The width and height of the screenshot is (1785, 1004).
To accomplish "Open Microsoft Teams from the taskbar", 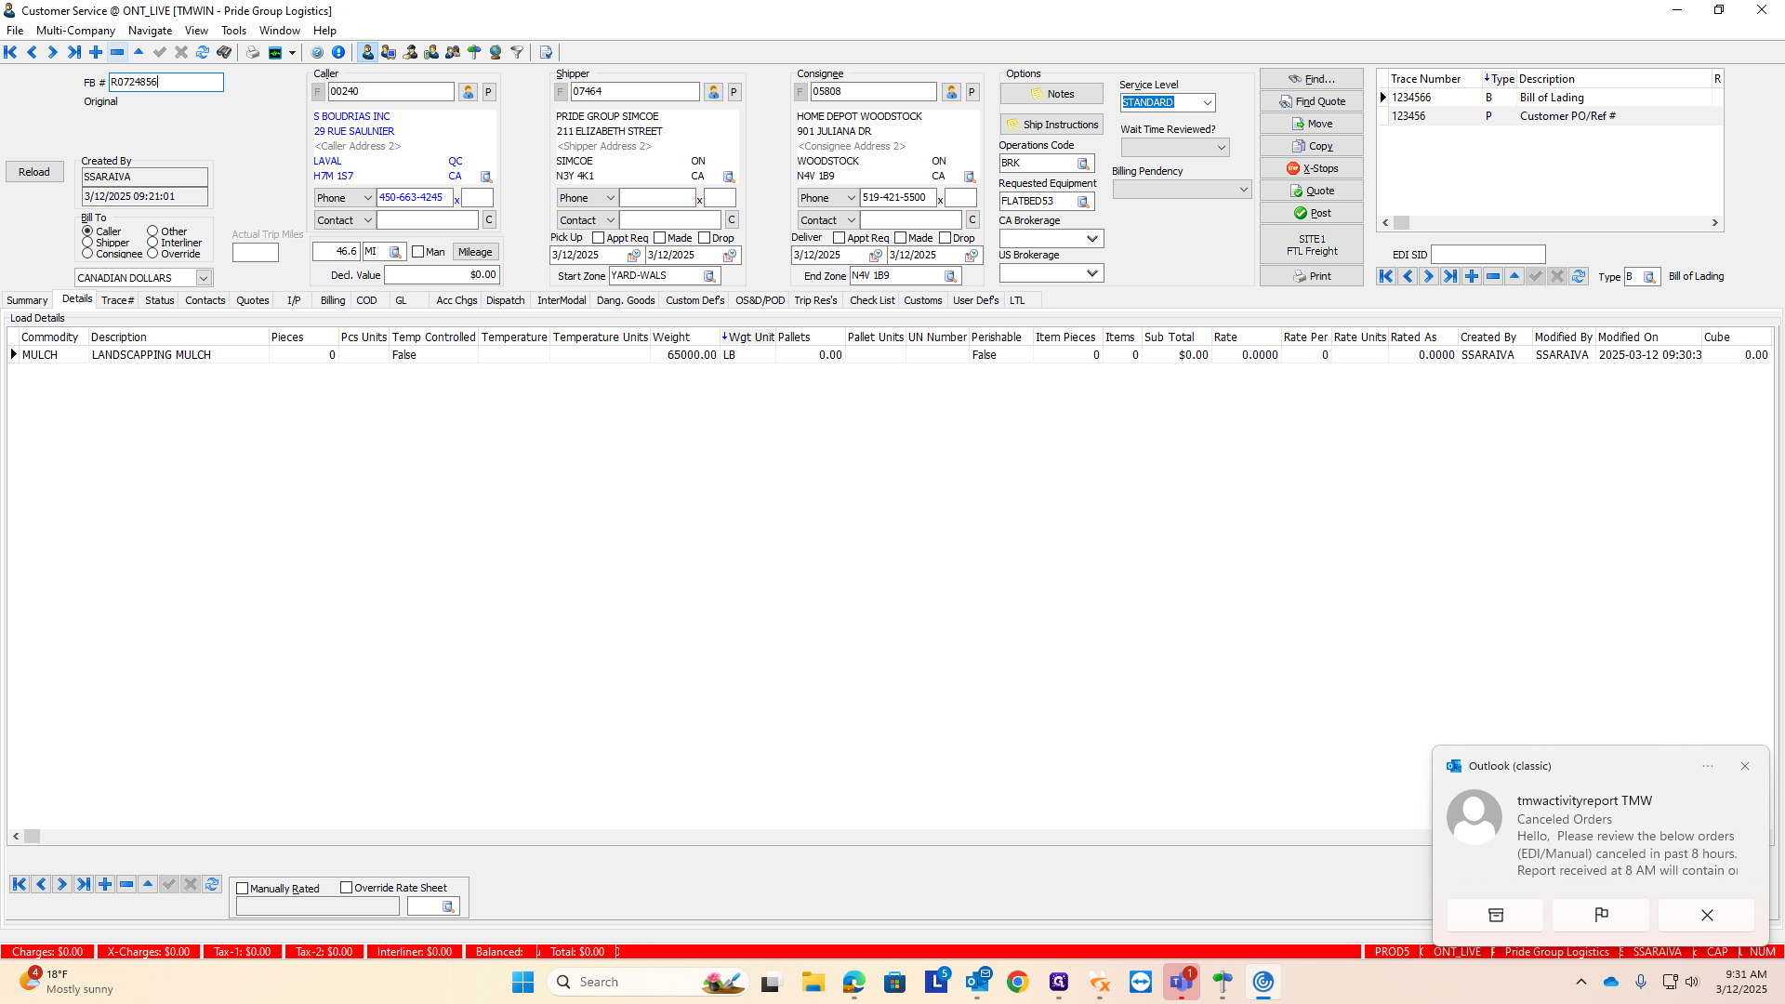I will (x=1181, y=982).
